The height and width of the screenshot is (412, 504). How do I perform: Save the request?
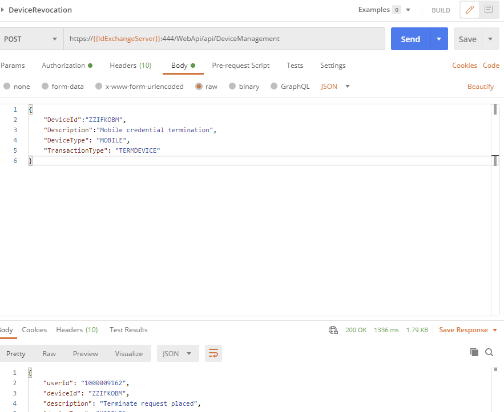(467, 39)
